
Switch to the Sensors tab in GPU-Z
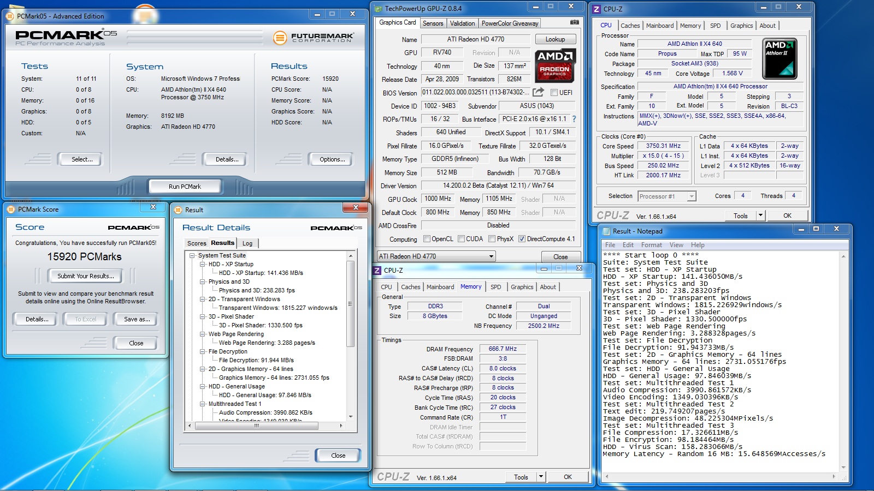pyautogui.click(x=433, y=23)
